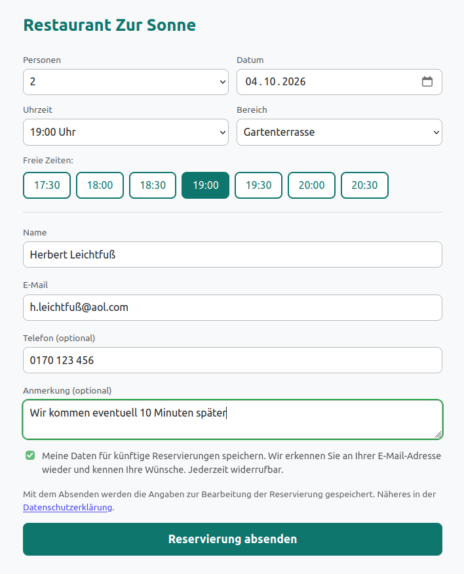This screenshot has height=574, width=464.
Task: Focus the Name input field
Action: pos(233,255)
